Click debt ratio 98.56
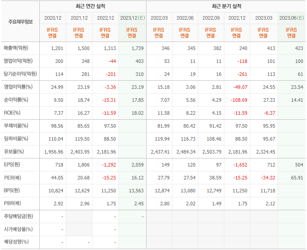The width and height of the screenshot is (307, 250). (x=57, y=126)
